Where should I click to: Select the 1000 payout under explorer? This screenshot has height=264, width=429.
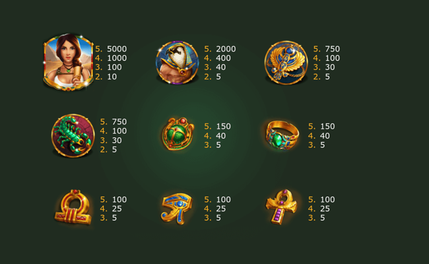point(117,58)
